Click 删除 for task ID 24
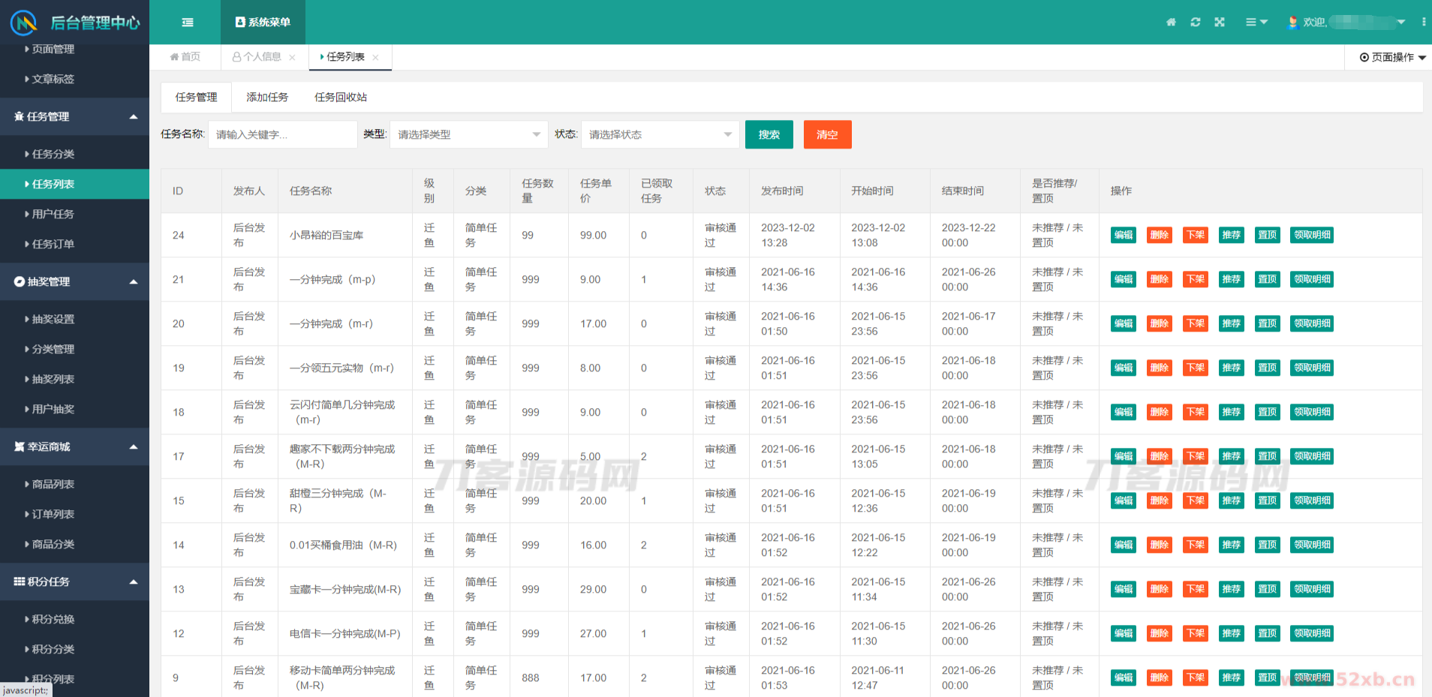This screenshot has width=1432, height=697. tap(1159, 235)
